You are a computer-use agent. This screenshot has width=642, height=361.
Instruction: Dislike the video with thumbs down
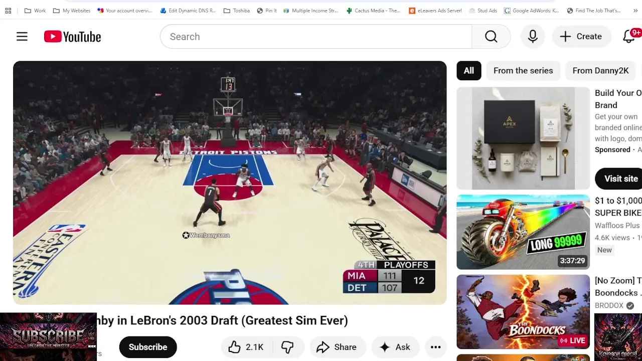click(x=287, y=347)
